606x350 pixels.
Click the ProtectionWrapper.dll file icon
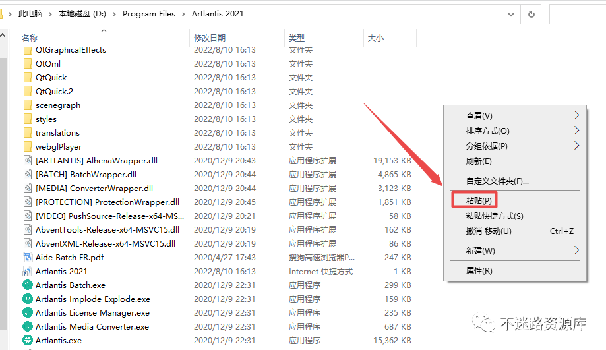[28, 202]
